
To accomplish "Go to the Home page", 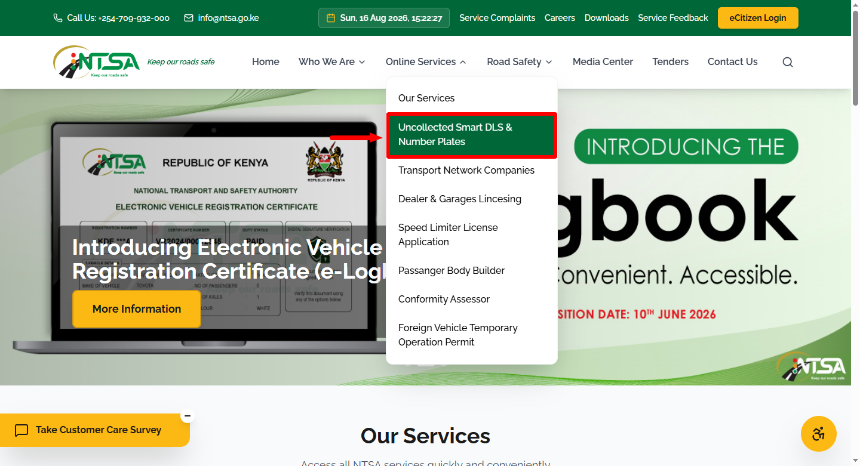I will pos(266,61).
